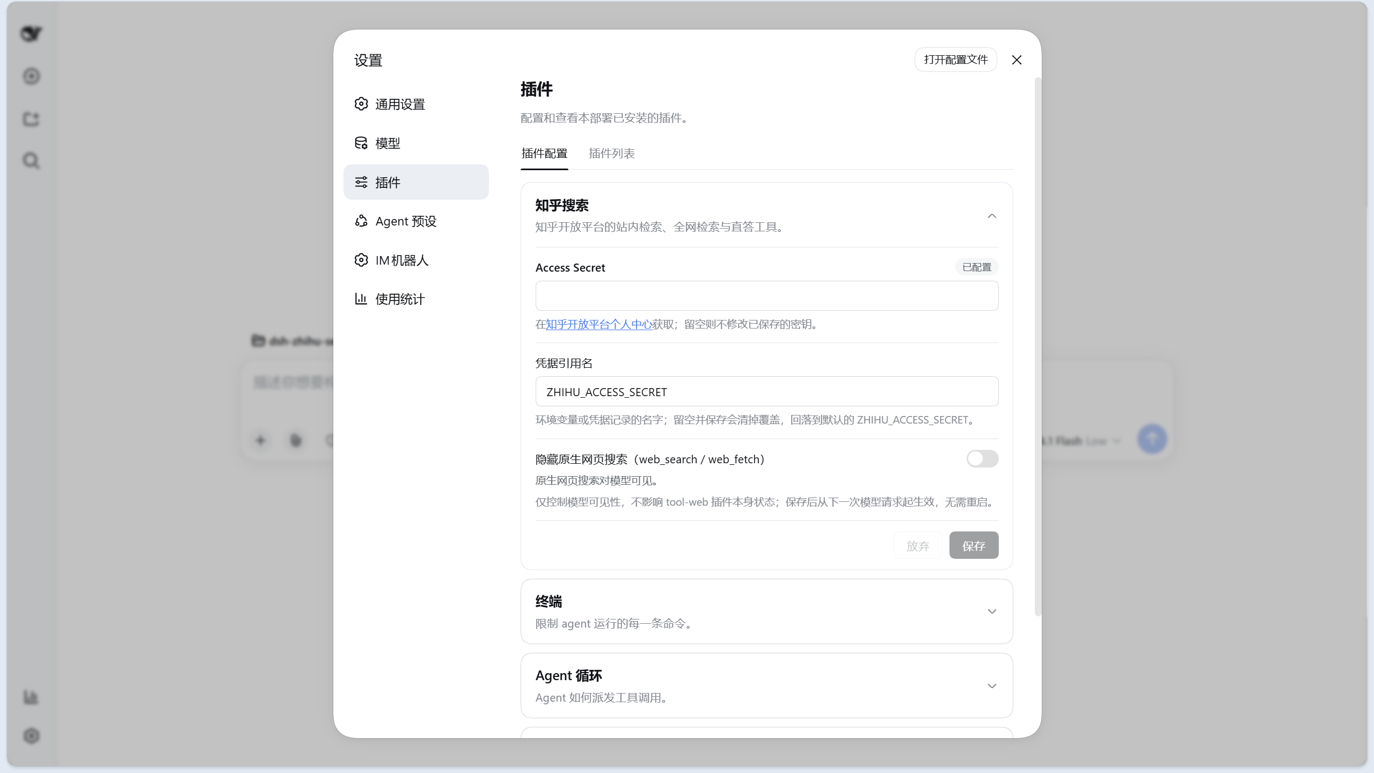Open the search icon in the background sidebar
This screenshot has height=773, width=1374.
click(31, 161)
